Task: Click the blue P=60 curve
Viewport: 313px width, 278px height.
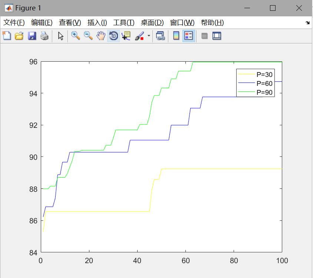Action: pyautogui.click(x=150, y=140)
